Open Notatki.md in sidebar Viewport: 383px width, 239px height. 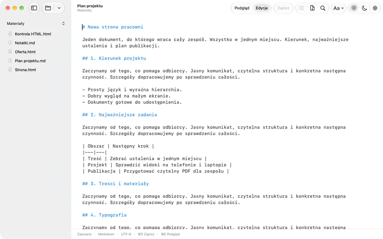point(25,43)
